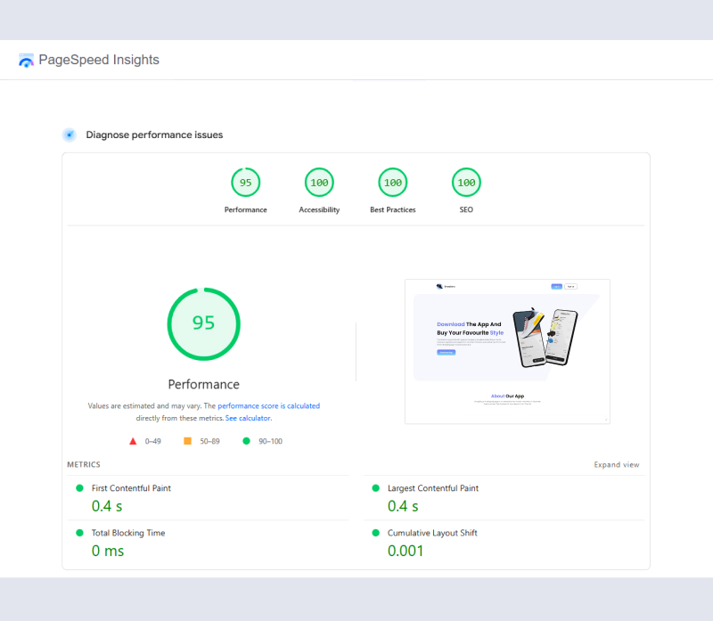
Task: Open the 'See calculator' link
Action: [248, 418]
